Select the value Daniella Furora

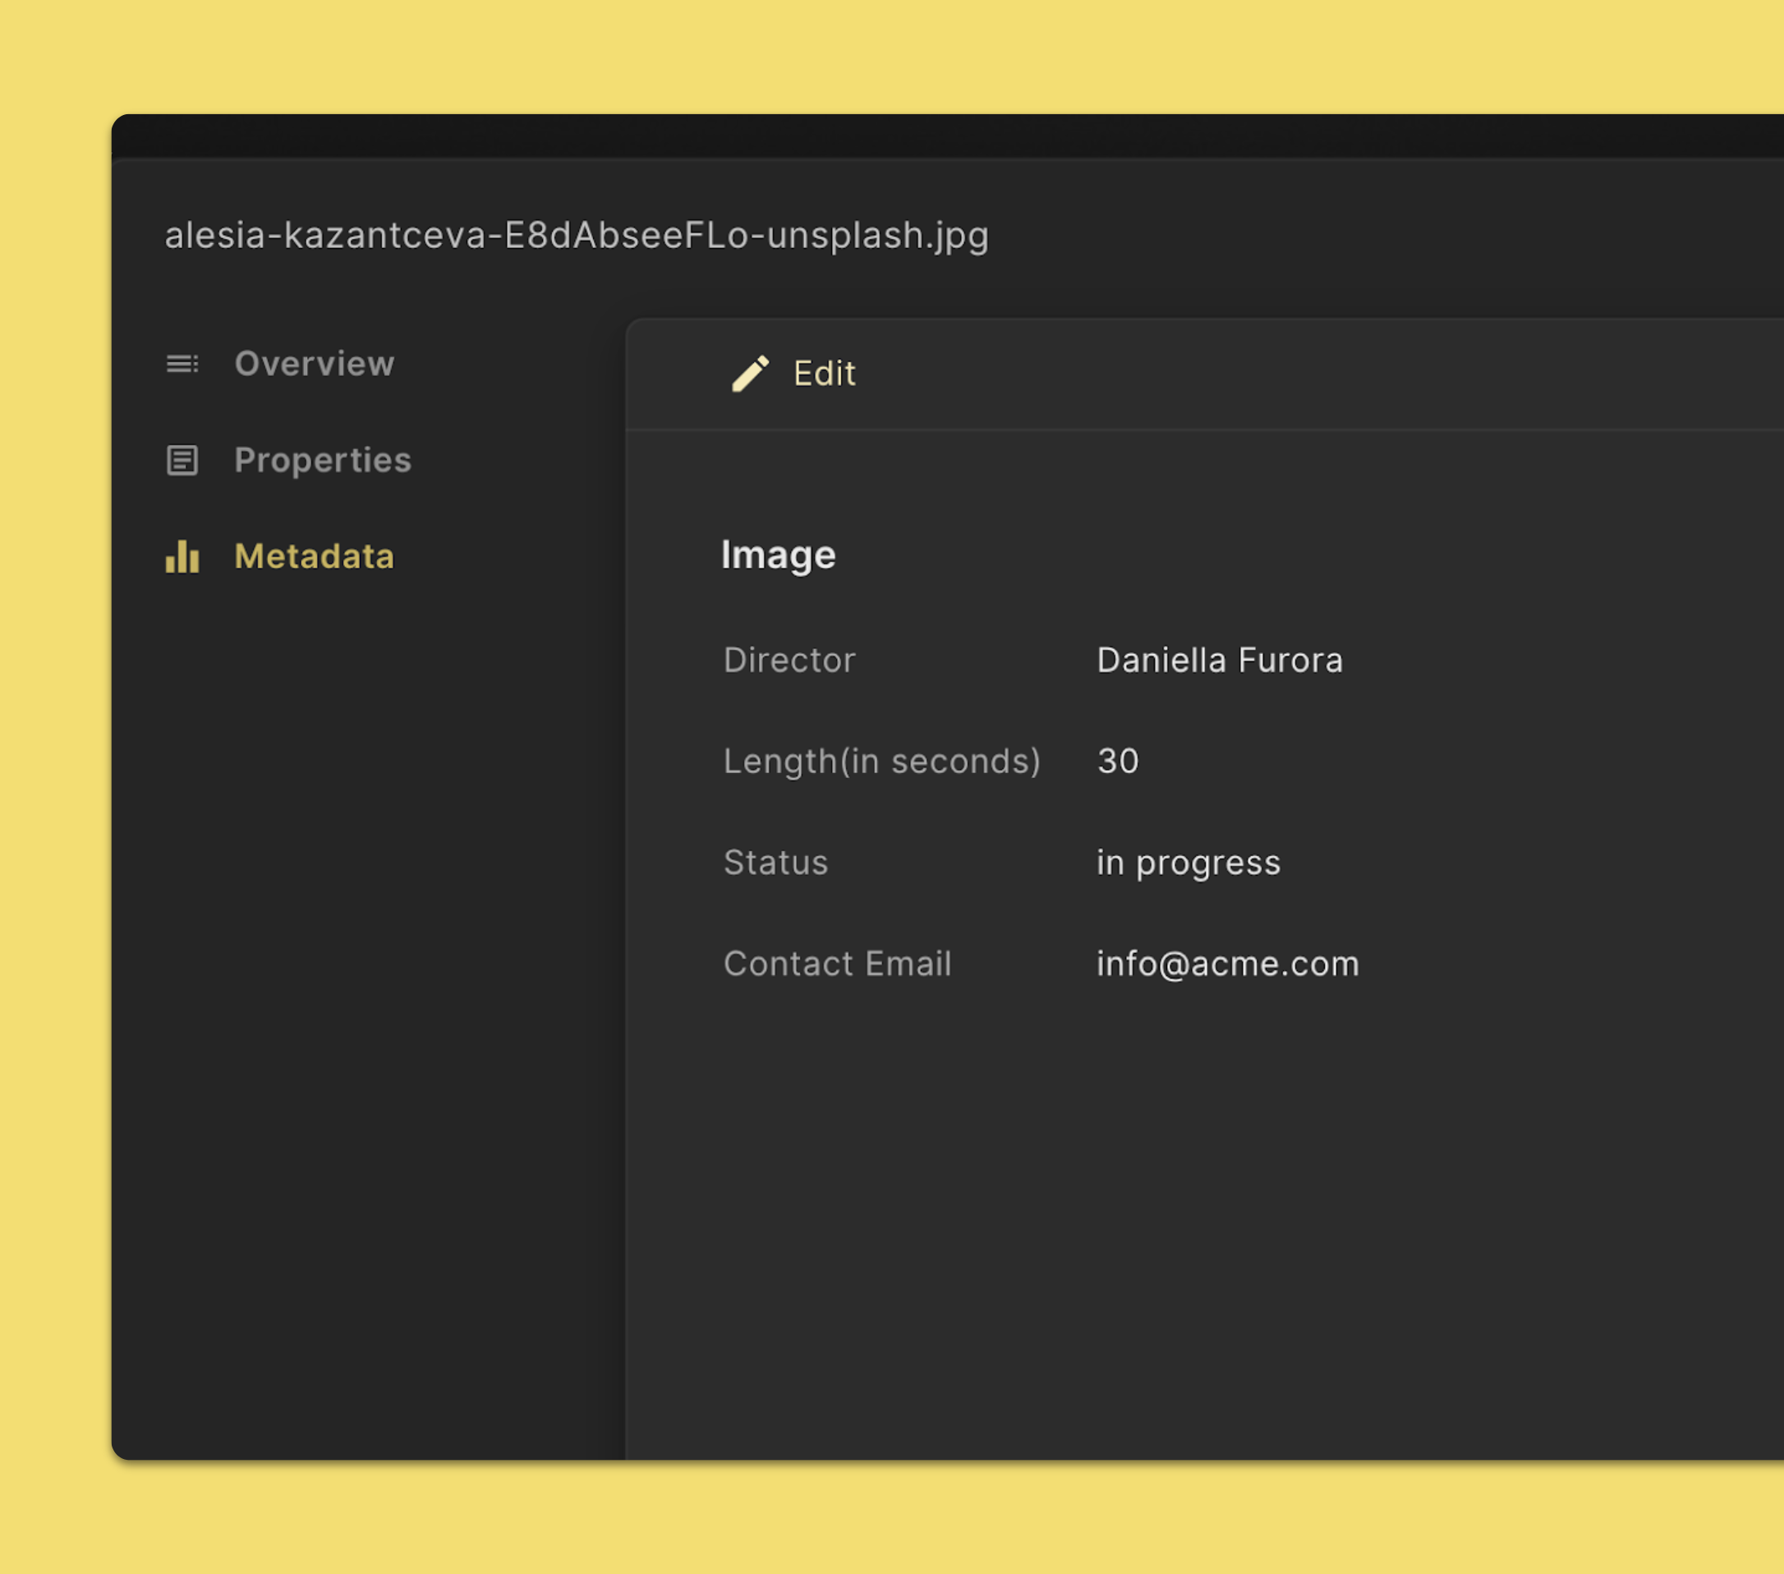1219,660
